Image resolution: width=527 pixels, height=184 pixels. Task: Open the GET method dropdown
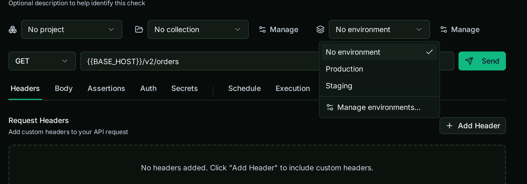click(x=42, y=61)
